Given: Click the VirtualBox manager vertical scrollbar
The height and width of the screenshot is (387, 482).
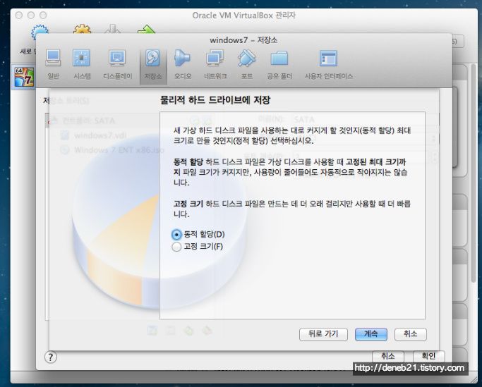Looking at the screenshot, I should 474,173.
